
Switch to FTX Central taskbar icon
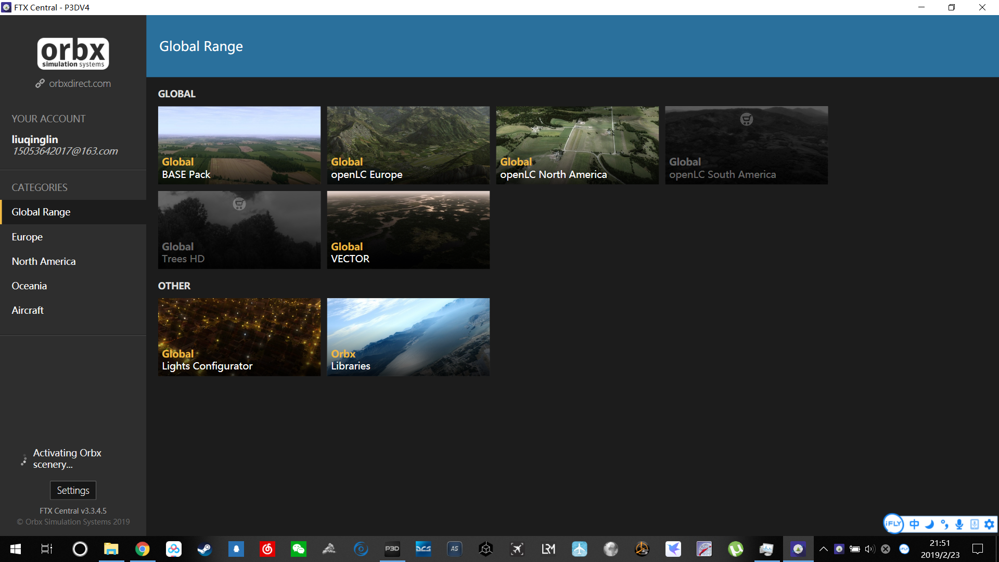pyautogui.click(x=798, y=549)
